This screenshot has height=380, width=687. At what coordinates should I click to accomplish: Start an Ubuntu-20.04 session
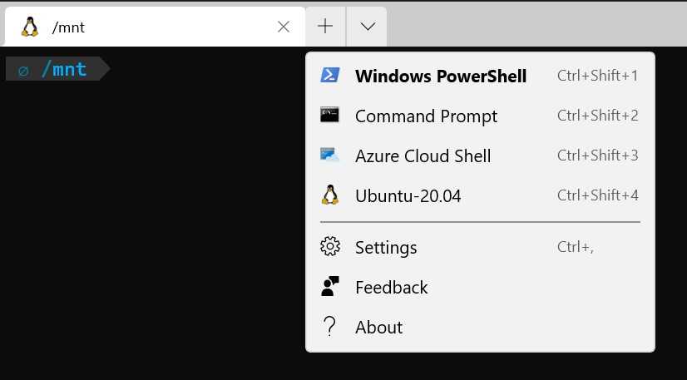click(x=408, y=196)
